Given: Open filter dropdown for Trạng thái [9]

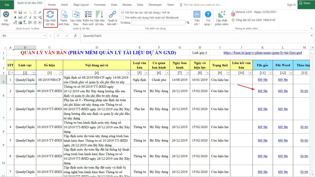Looking at the screenshot, I should [228, 73].
